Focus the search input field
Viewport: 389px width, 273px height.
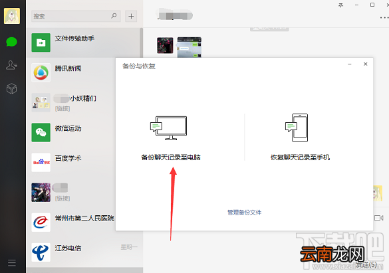pos(76,17)
